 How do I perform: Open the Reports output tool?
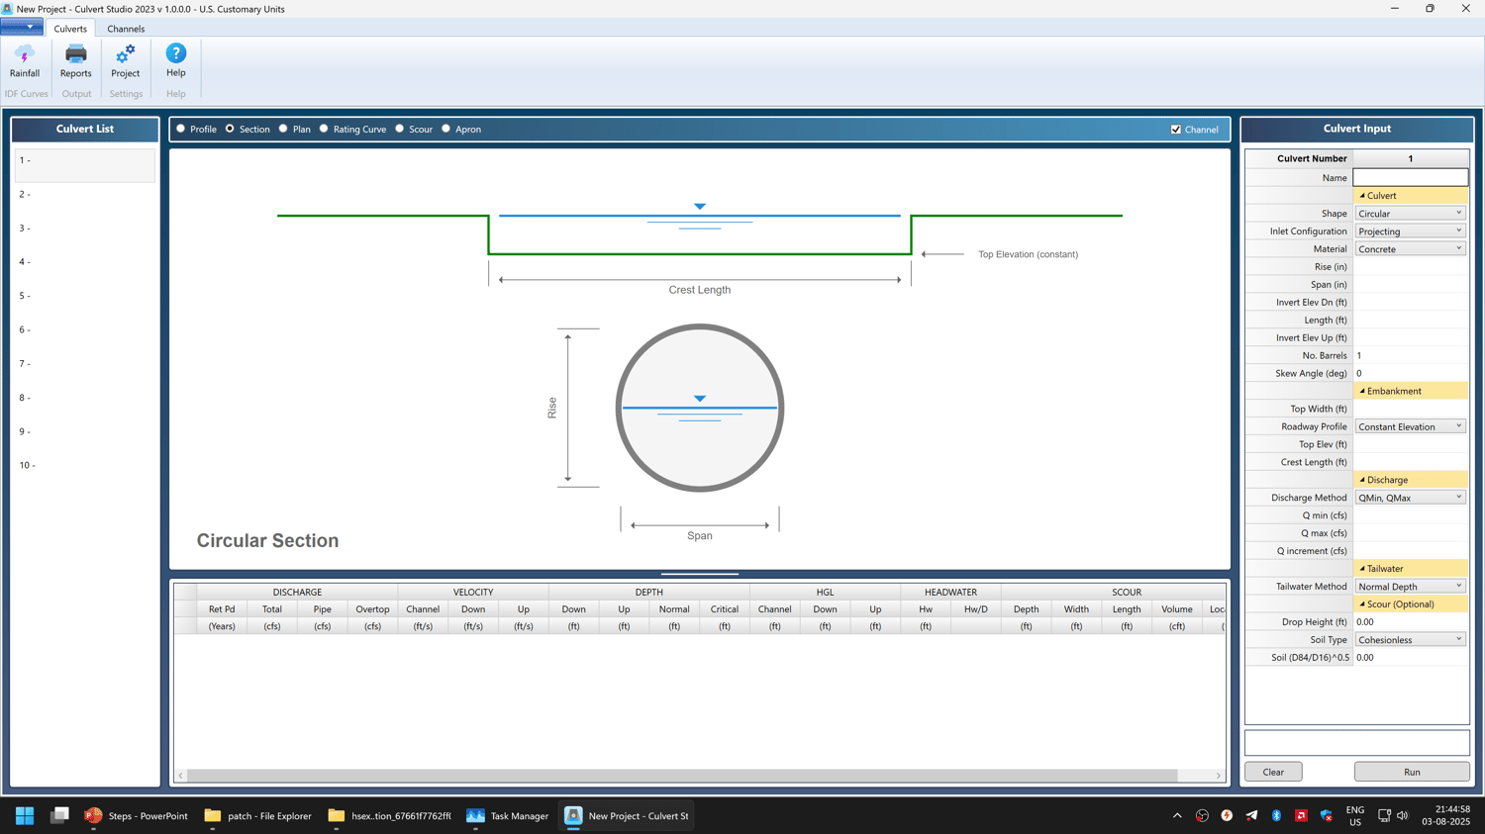75,61
